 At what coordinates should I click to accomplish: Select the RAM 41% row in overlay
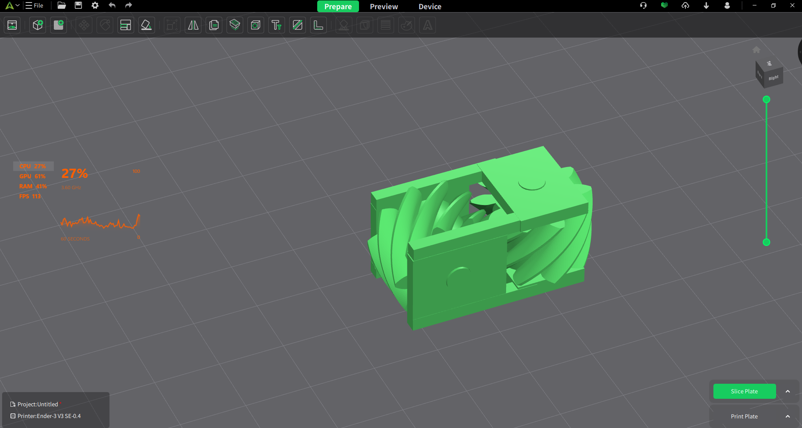coord(33,186)
